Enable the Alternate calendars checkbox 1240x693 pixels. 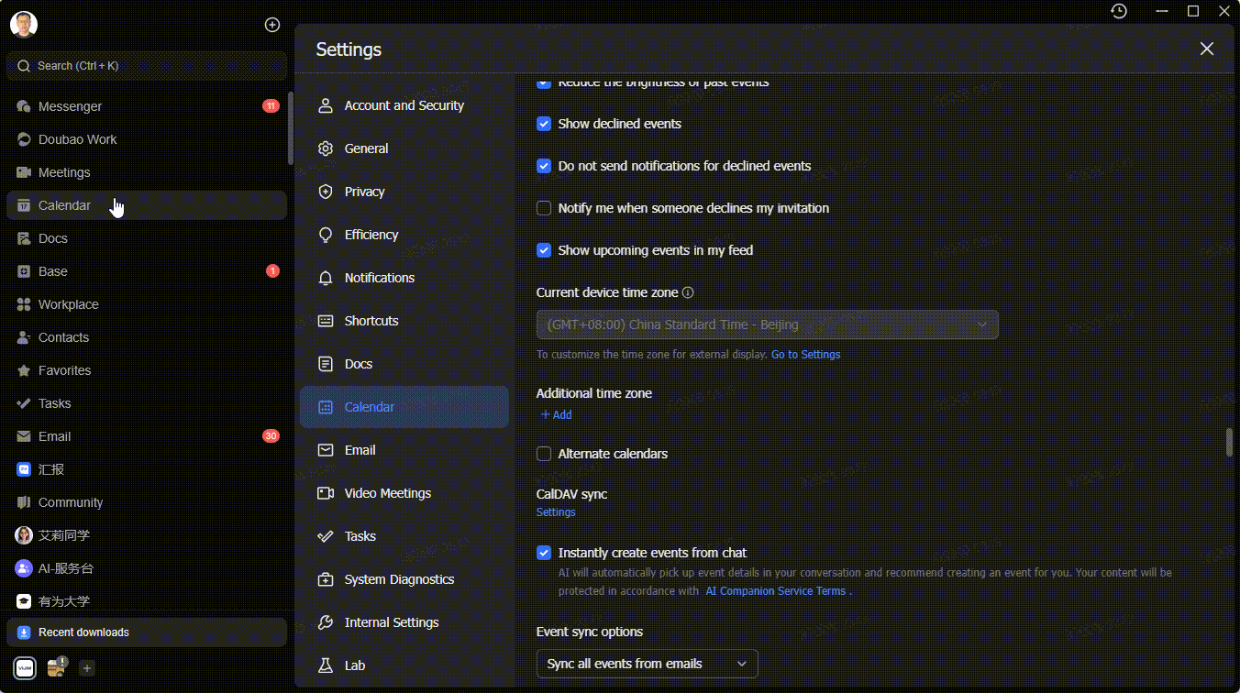(x=544, y=454)
